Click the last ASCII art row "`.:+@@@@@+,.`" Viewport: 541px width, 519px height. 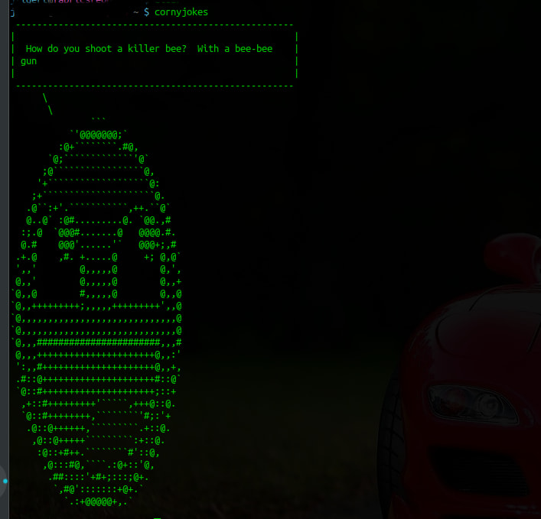[x=99, y=501]
